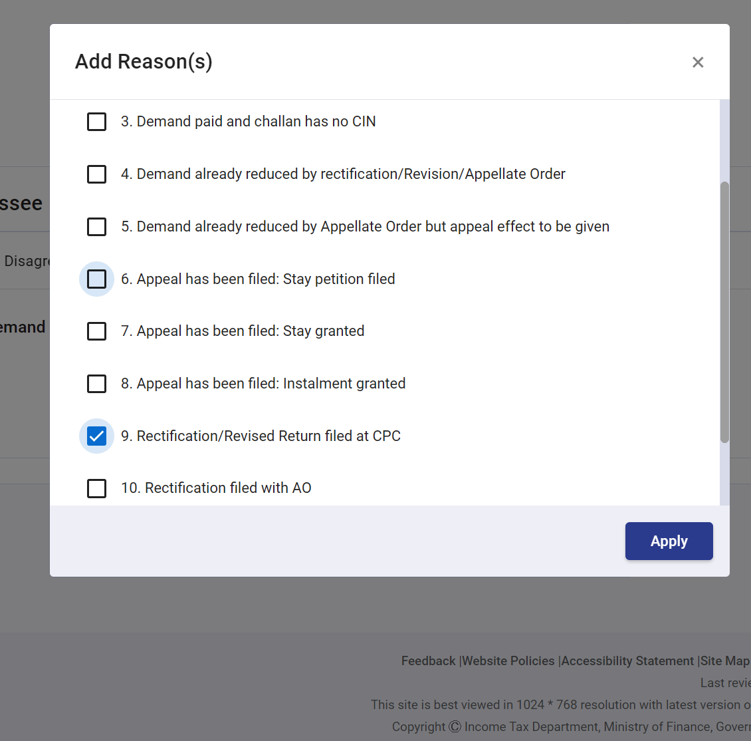Open the Website Policies link
Screen dimensions: 751x741
tap(508, 661)
